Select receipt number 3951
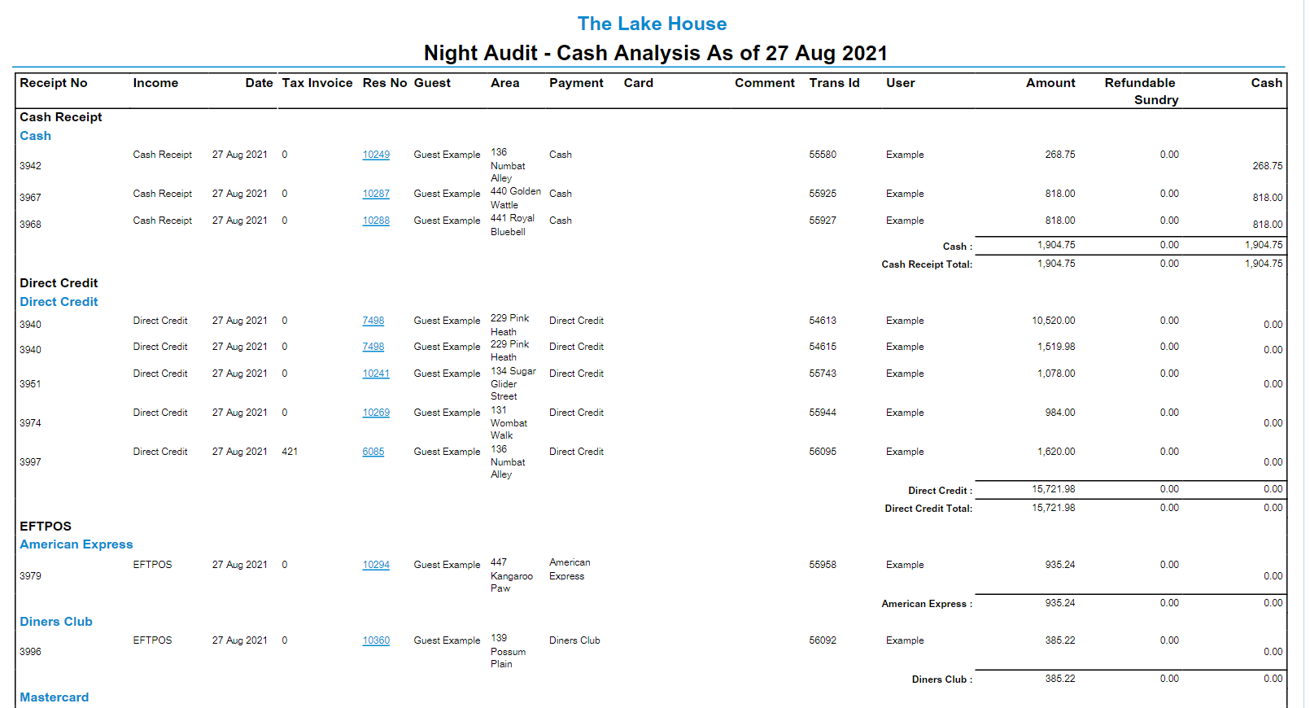The height and width of the screenshot is (708, 1310). (x=30, y=384)
